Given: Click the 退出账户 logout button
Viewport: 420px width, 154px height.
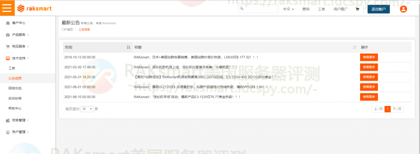Looking at the screenshot, I should pyautogui.click(x=379, y=9).
